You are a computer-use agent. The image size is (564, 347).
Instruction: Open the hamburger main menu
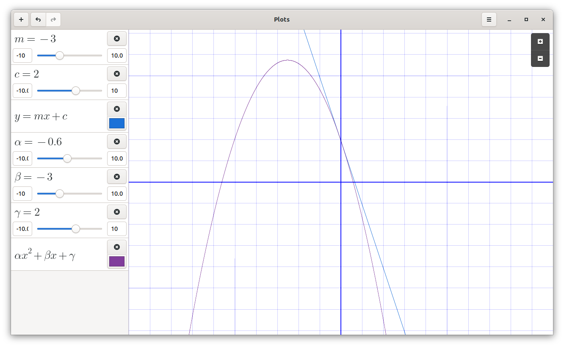pyautogui.click(x=489, y=19)
